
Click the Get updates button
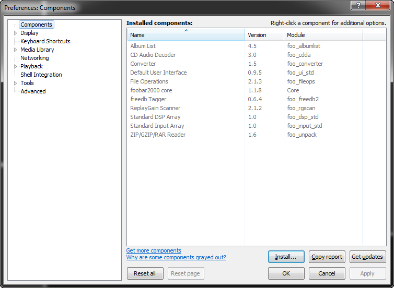[368, 257]
